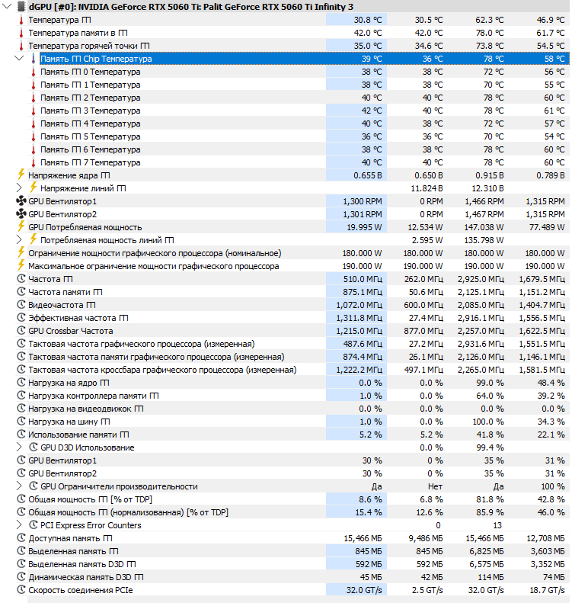Select Тактовая частота графического процессора (измеренная)
This screenshot has height=603, width=572.
click(x=292, y=344)
